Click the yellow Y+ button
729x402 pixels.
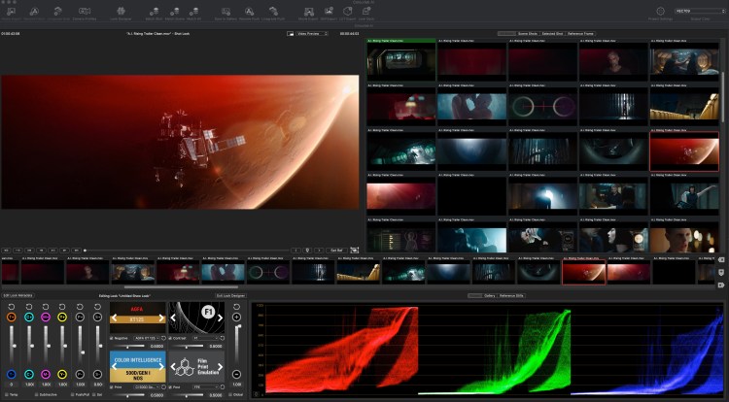coord(62,318)
